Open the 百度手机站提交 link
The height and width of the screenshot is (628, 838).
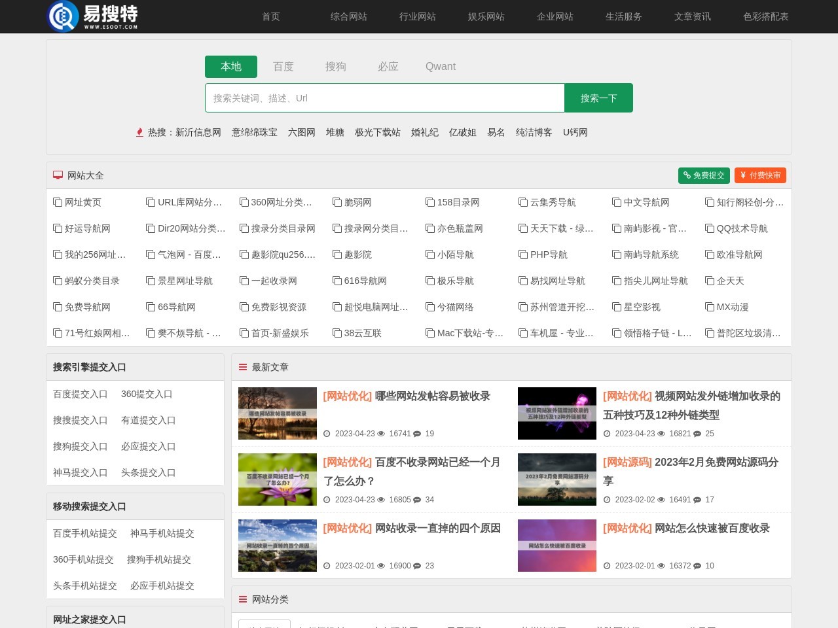(x=85, y=533)
